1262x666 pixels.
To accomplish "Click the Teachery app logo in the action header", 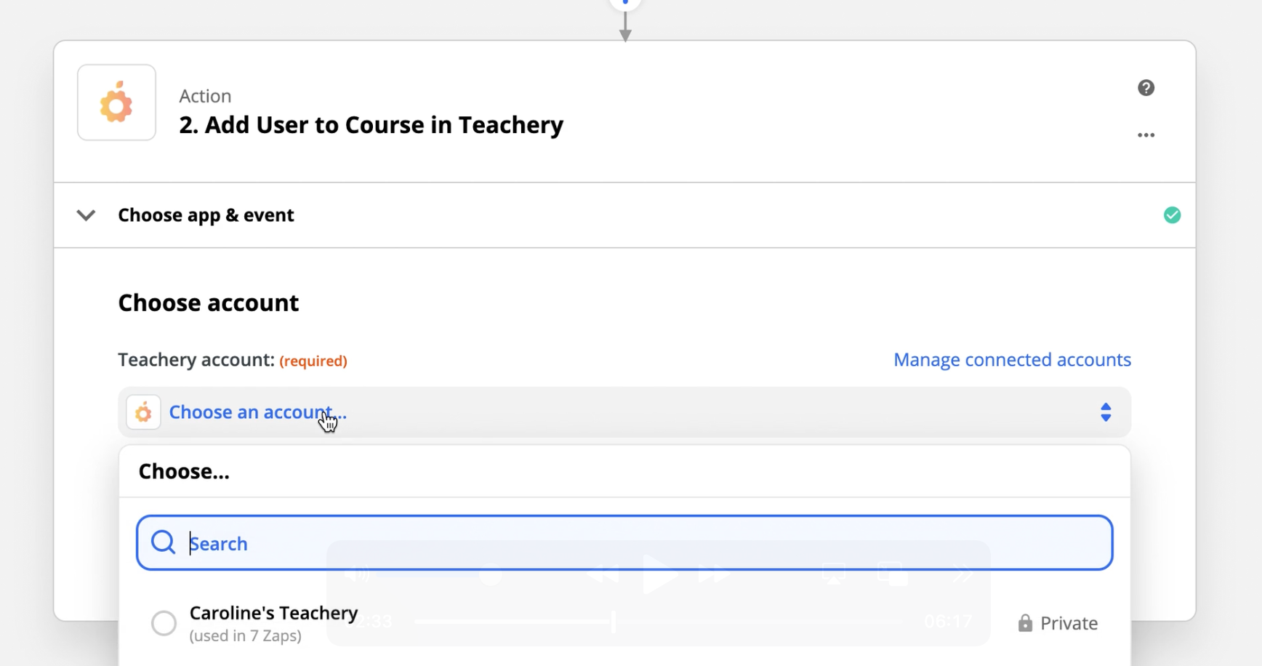I will point(116,103).
